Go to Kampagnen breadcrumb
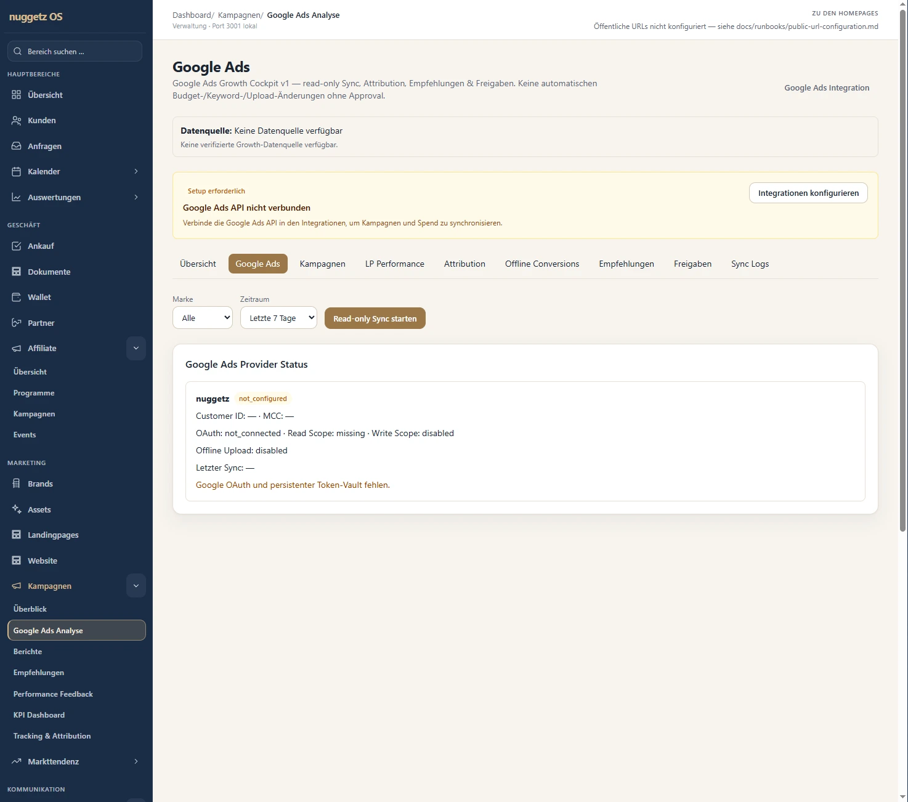Viewport: 908px width, 802px height. 239,15
